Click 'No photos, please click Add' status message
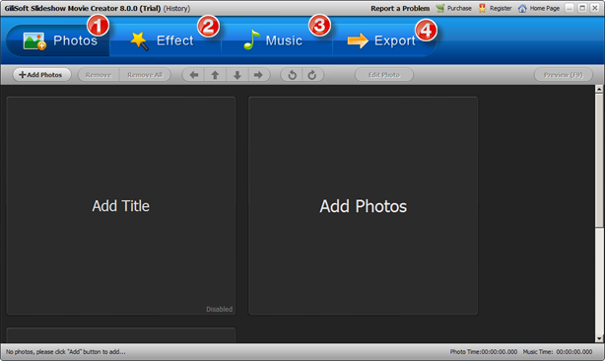The width and height of the screenshot is (605, 361). coord(66,352)
